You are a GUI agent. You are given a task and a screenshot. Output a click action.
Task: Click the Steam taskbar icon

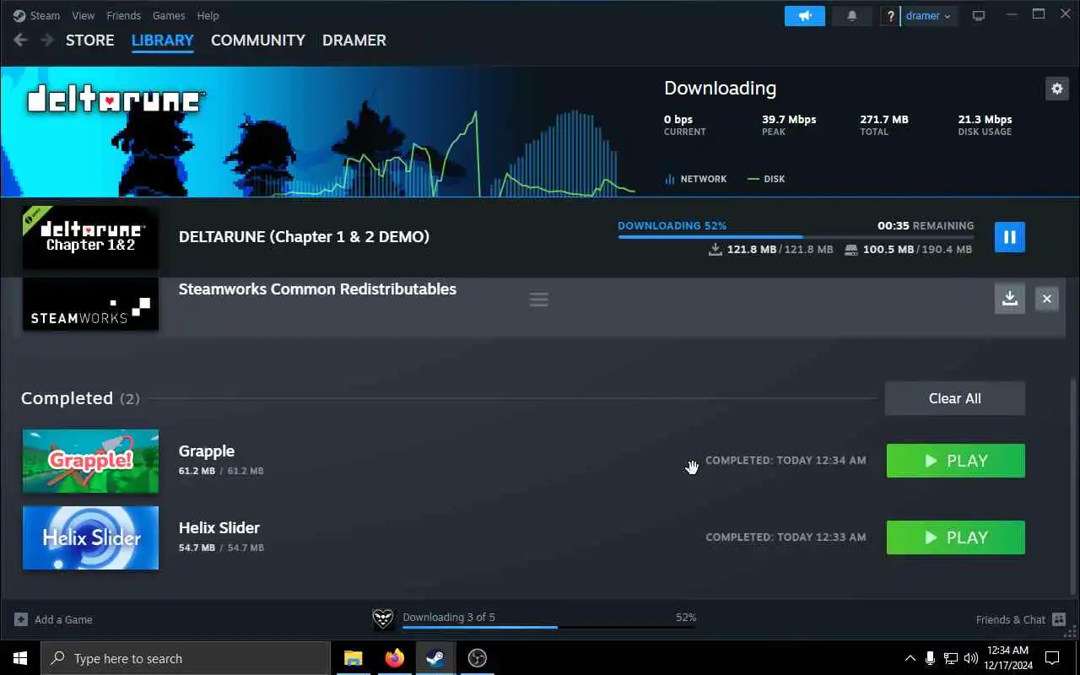pyautogui.click(x=435, y=658)
